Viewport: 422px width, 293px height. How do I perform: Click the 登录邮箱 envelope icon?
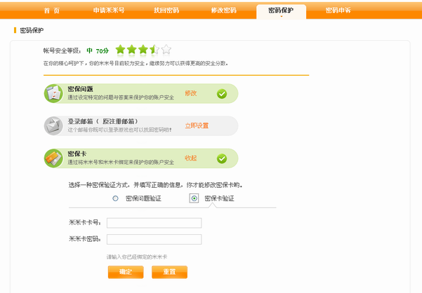pyautogui.click(x=53, y=125)
